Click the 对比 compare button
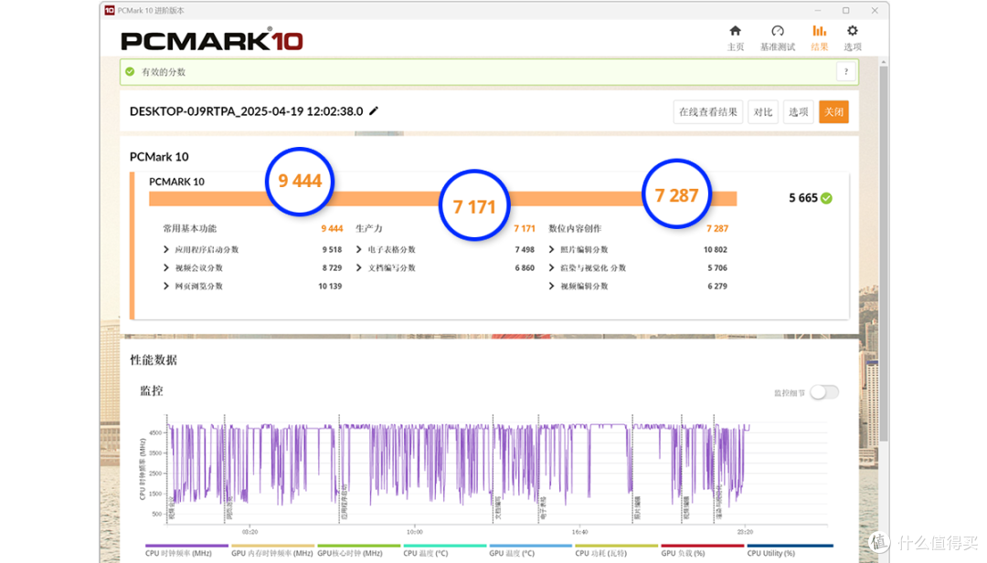 [x=763, y=112]
